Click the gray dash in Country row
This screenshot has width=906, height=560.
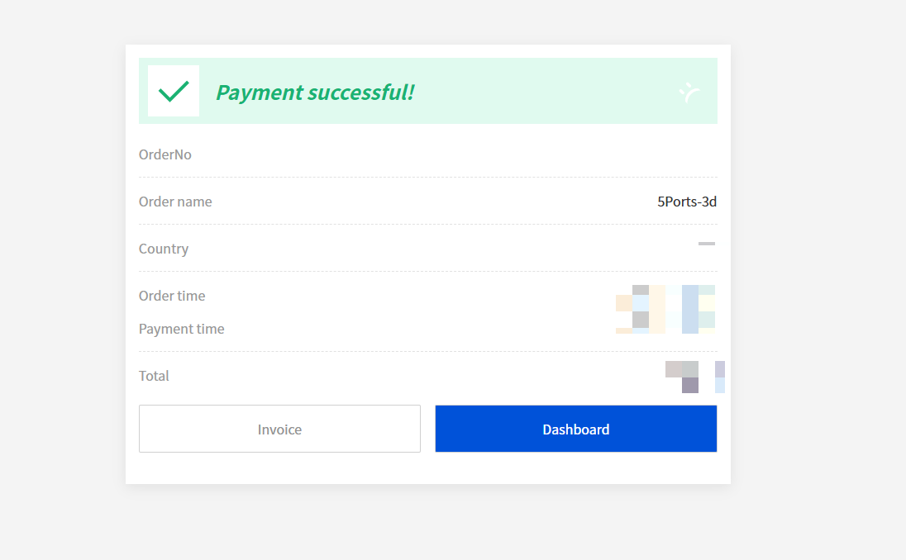(706, 244)
